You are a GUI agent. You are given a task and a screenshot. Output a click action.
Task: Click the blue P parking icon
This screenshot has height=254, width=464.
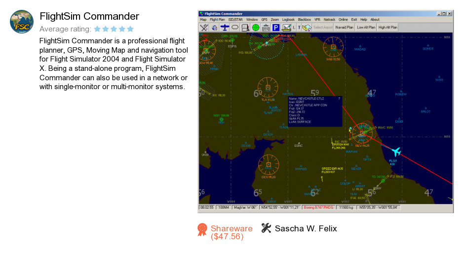click(276, 28)
